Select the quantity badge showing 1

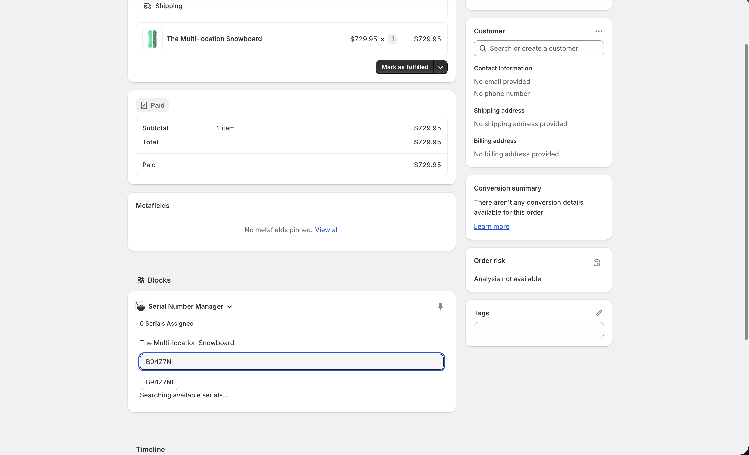(393, 39)
